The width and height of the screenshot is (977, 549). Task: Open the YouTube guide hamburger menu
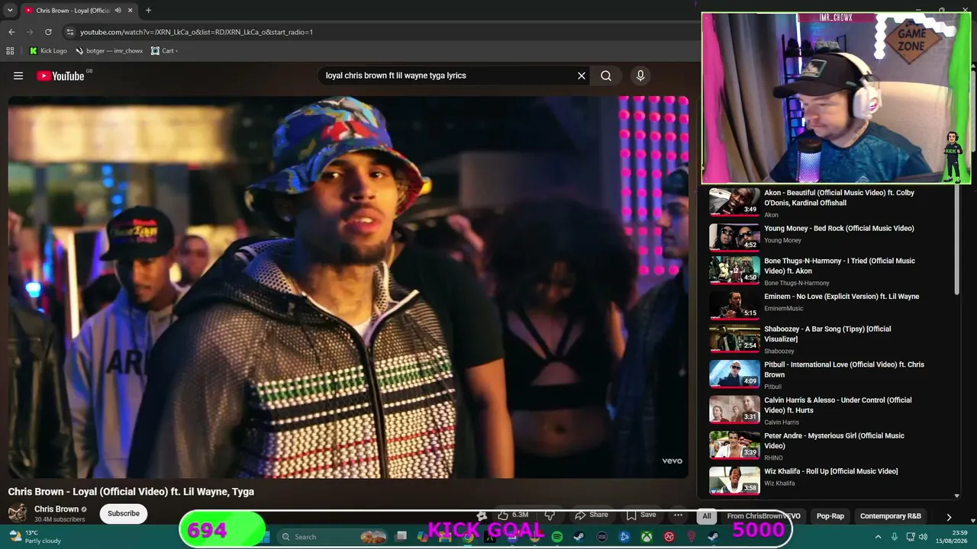pyautogui.click(x=18, y=75)
